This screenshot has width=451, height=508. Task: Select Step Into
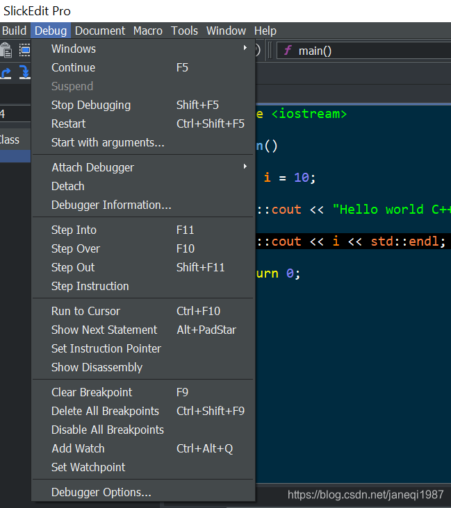click(142, 230)
